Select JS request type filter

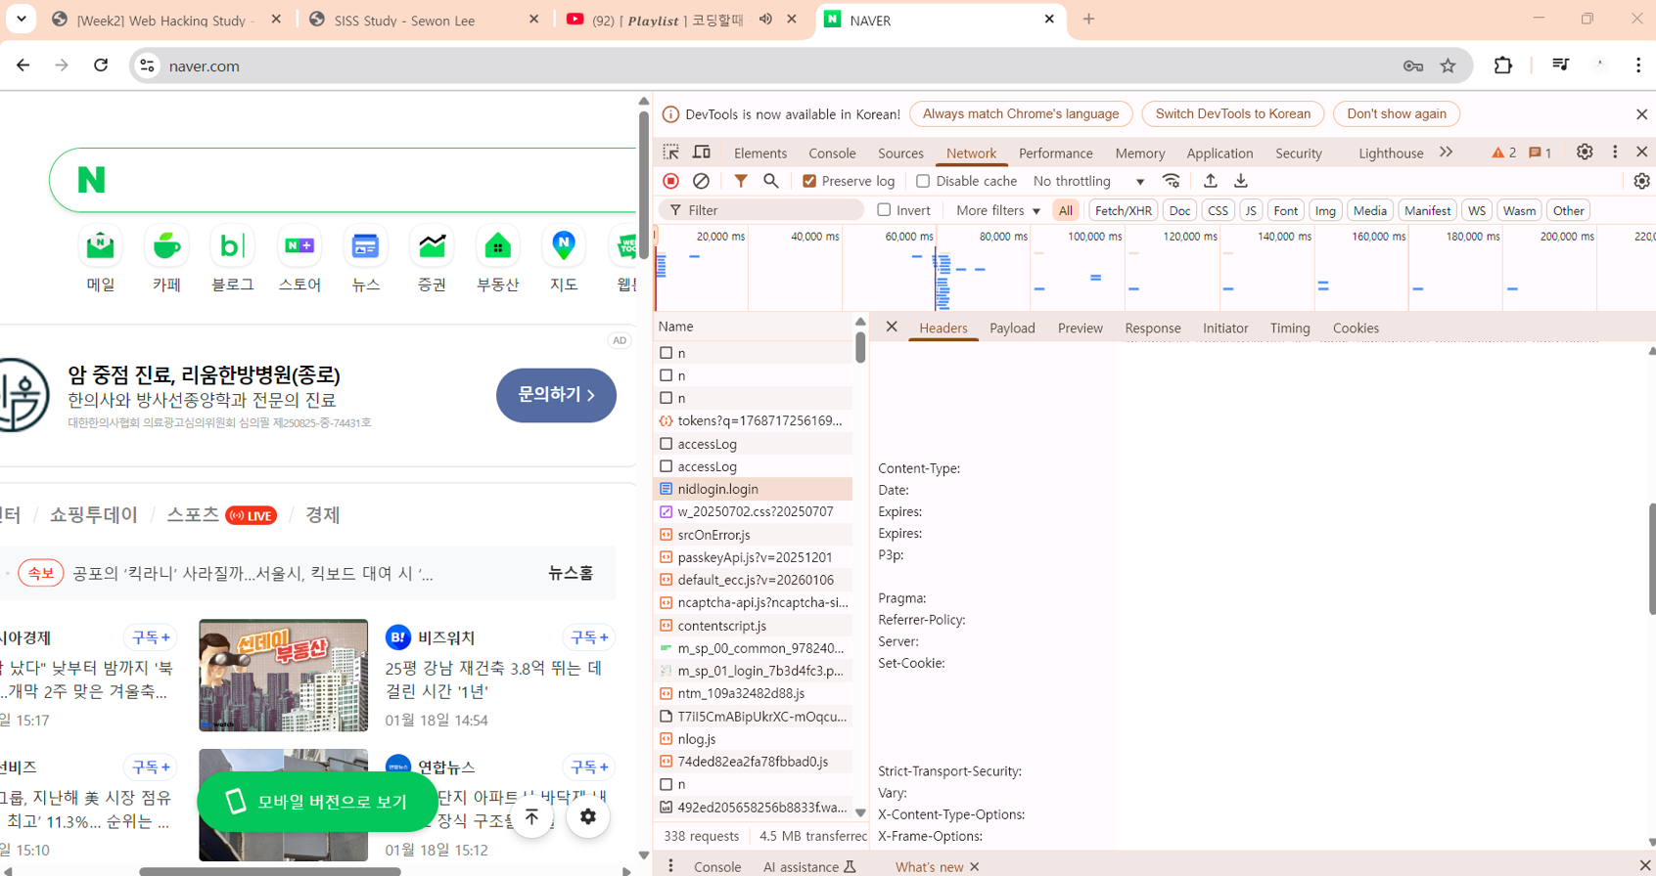tap(1250, 210)
